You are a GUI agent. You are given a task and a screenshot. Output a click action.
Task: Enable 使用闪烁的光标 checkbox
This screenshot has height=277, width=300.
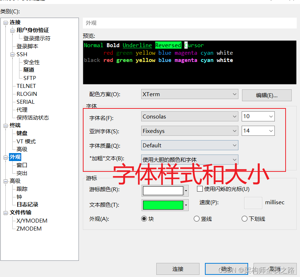pos(200,189)
